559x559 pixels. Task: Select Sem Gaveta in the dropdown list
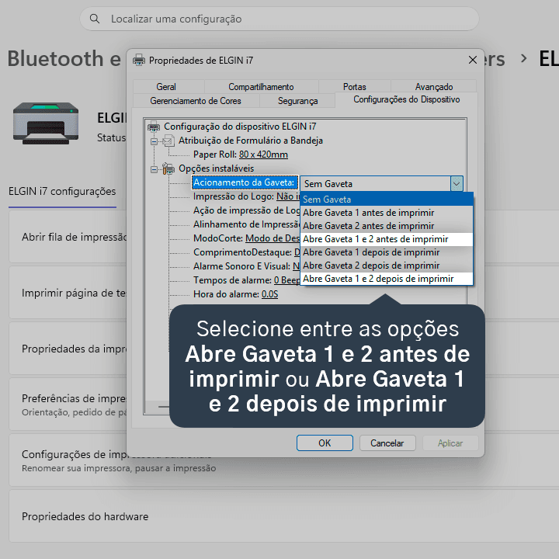click(387, 200)
